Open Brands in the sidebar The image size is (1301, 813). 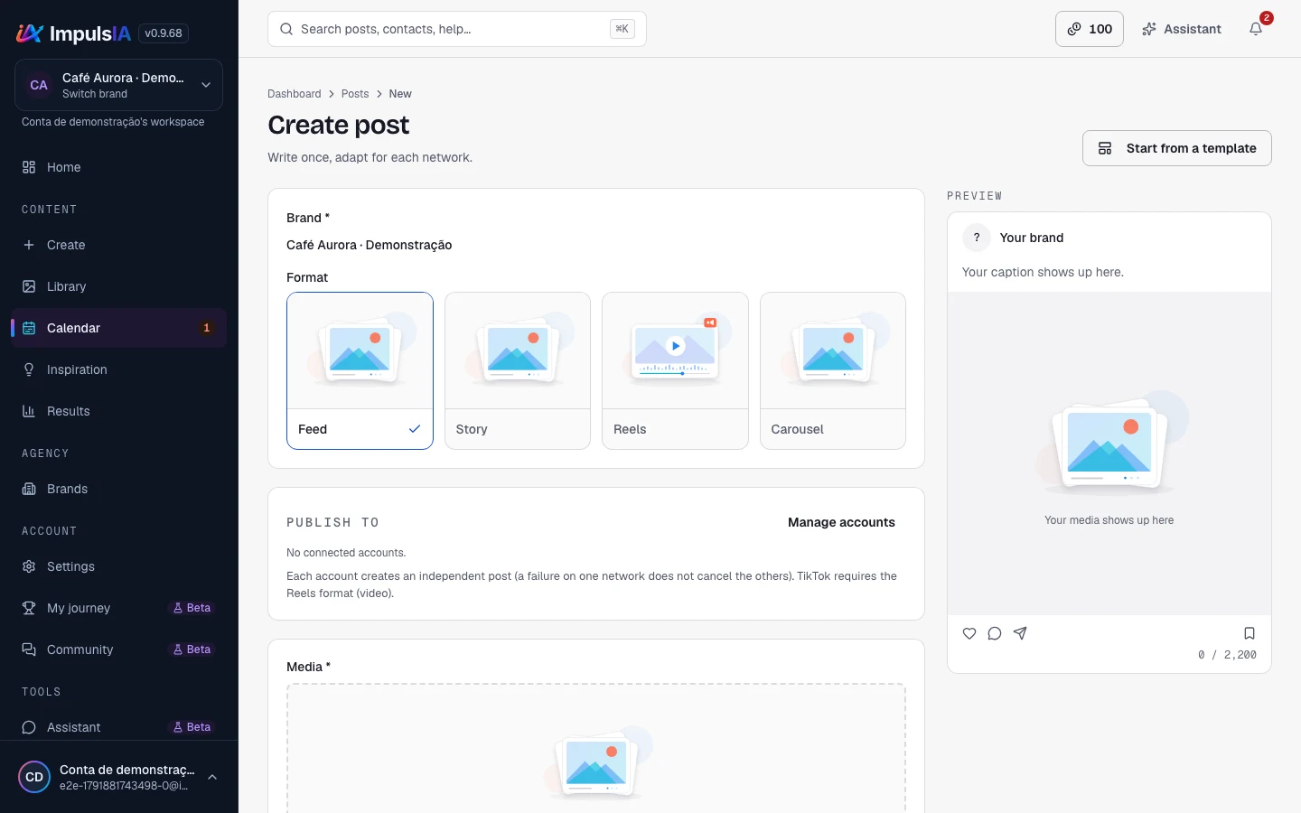coord(118,489)
